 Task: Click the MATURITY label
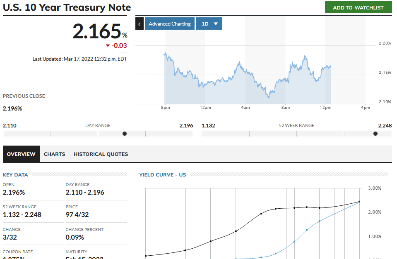[77, 252]
